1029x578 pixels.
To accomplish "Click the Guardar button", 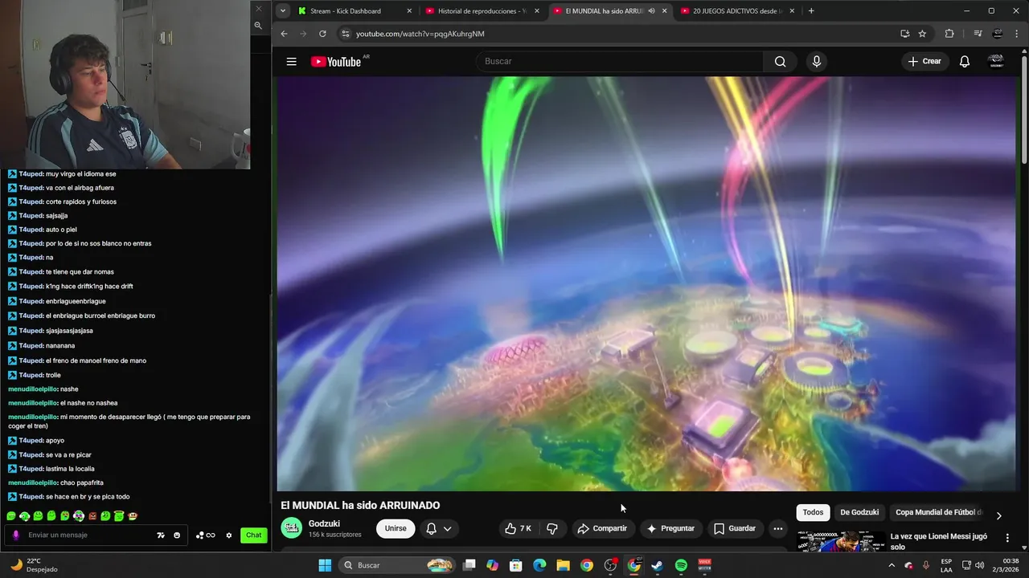I will [x=735, y=528].
